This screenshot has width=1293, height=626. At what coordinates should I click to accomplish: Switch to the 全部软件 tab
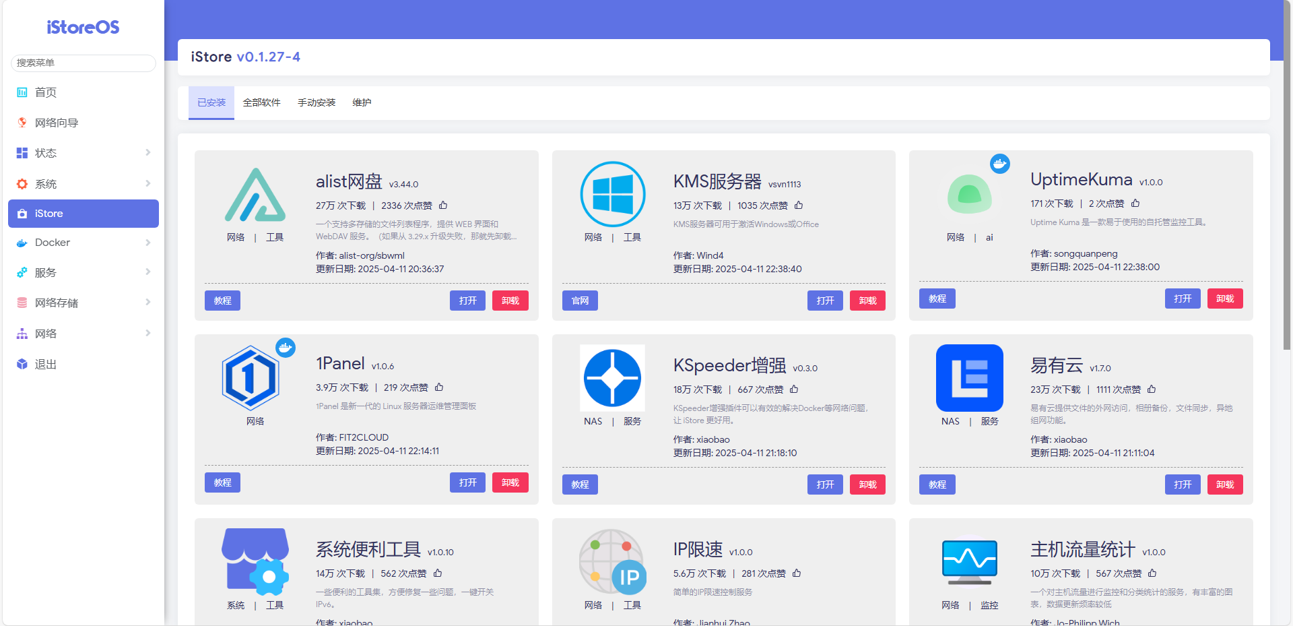click(261, 102)
